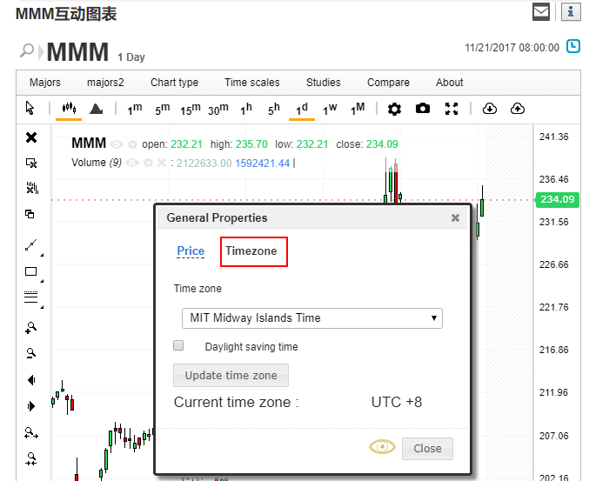Click the 11/21/2017 08:00:00 timestamp
Viewport: 589px width, 481px height.
coord(512,48)
